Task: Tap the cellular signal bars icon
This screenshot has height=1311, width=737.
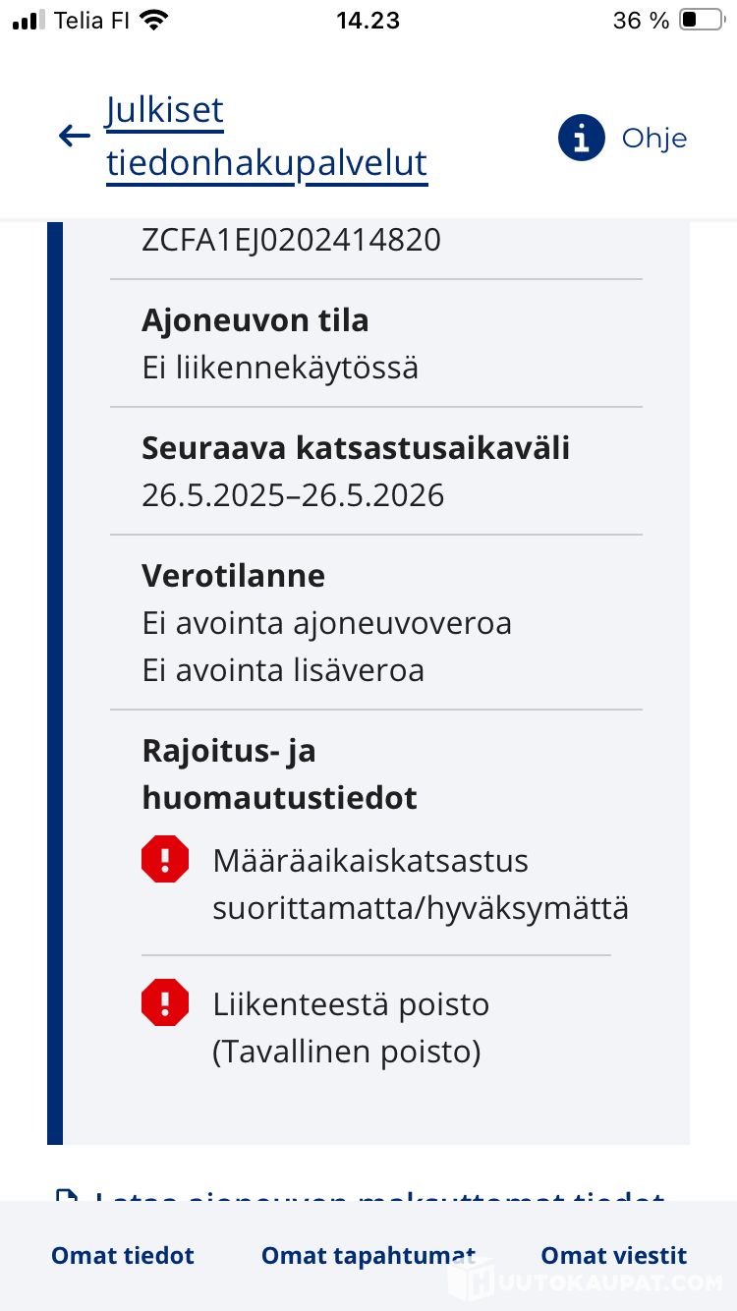Action: click(29, 21)
